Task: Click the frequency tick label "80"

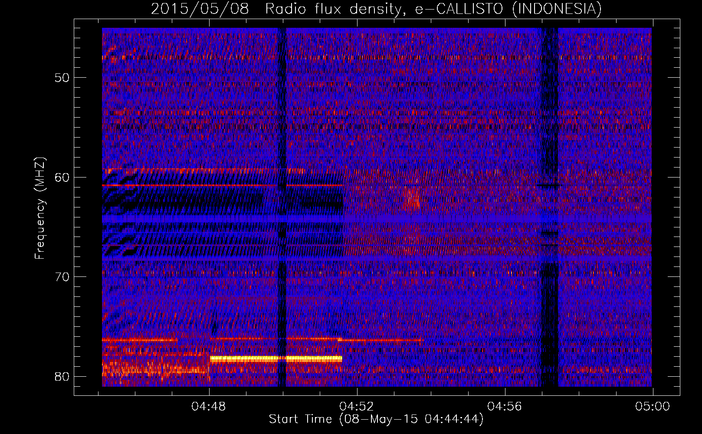Action: (62, 376)
